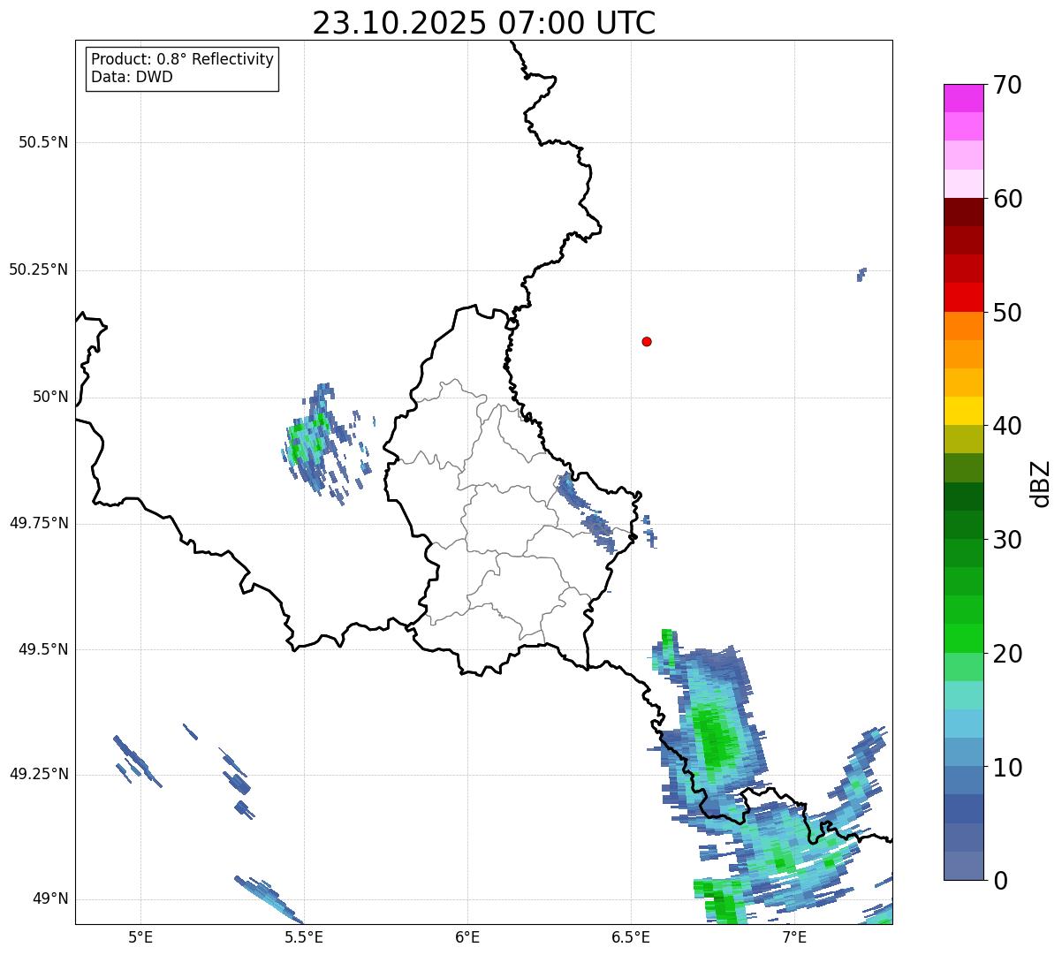Screen dimensions: 1062x955
Task: Click the "5.5°E" longitude label
Action: point(304,937)
